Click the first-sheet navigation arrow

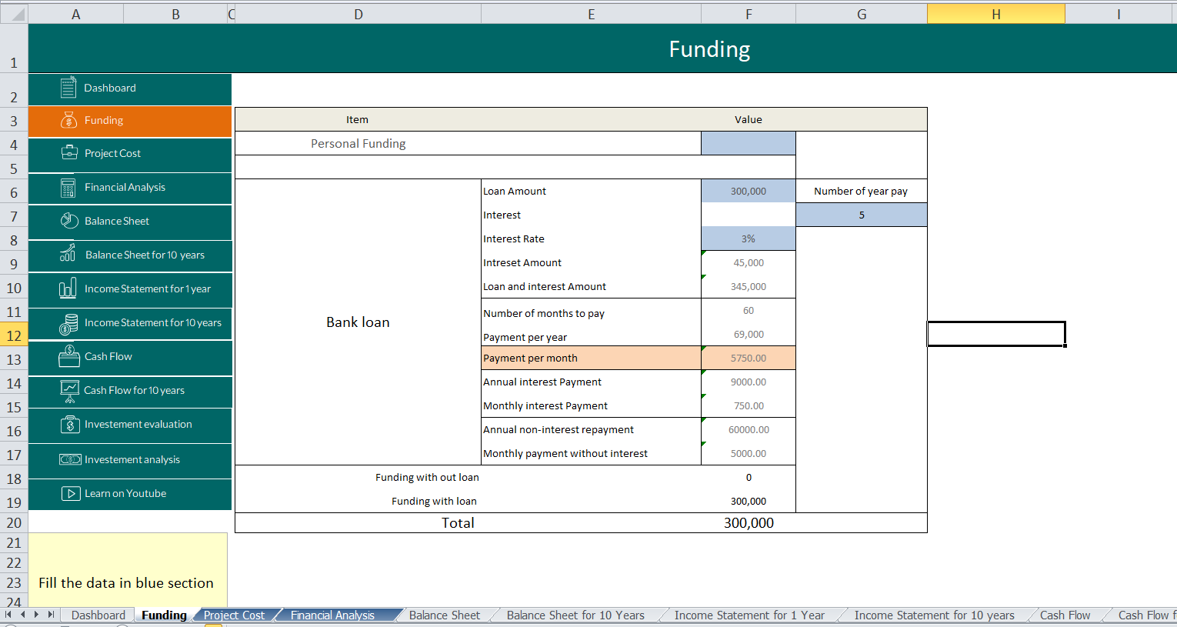[8, 615]
